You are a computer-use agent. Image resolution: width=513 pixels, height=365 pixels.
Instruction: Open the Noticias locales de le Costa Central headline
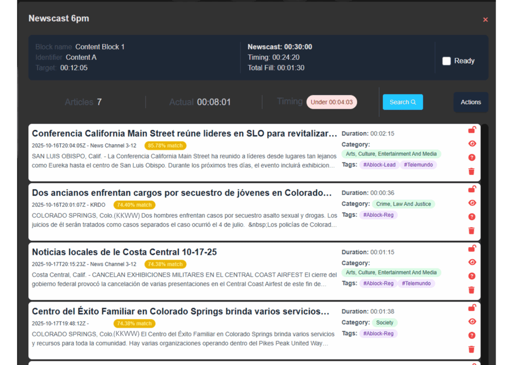124,252
